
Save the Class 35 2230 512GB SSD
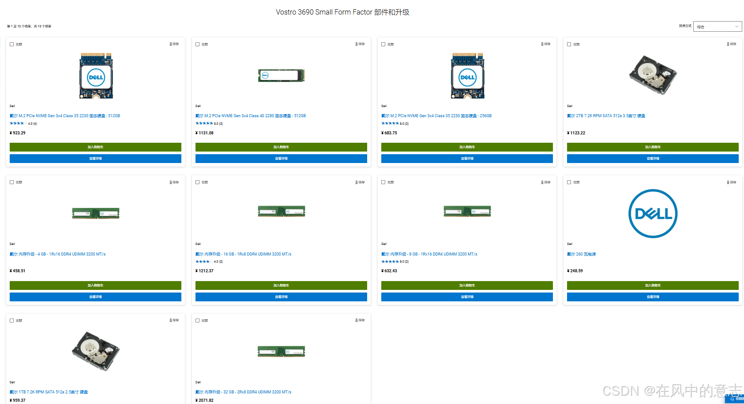(x=174, y=44)
